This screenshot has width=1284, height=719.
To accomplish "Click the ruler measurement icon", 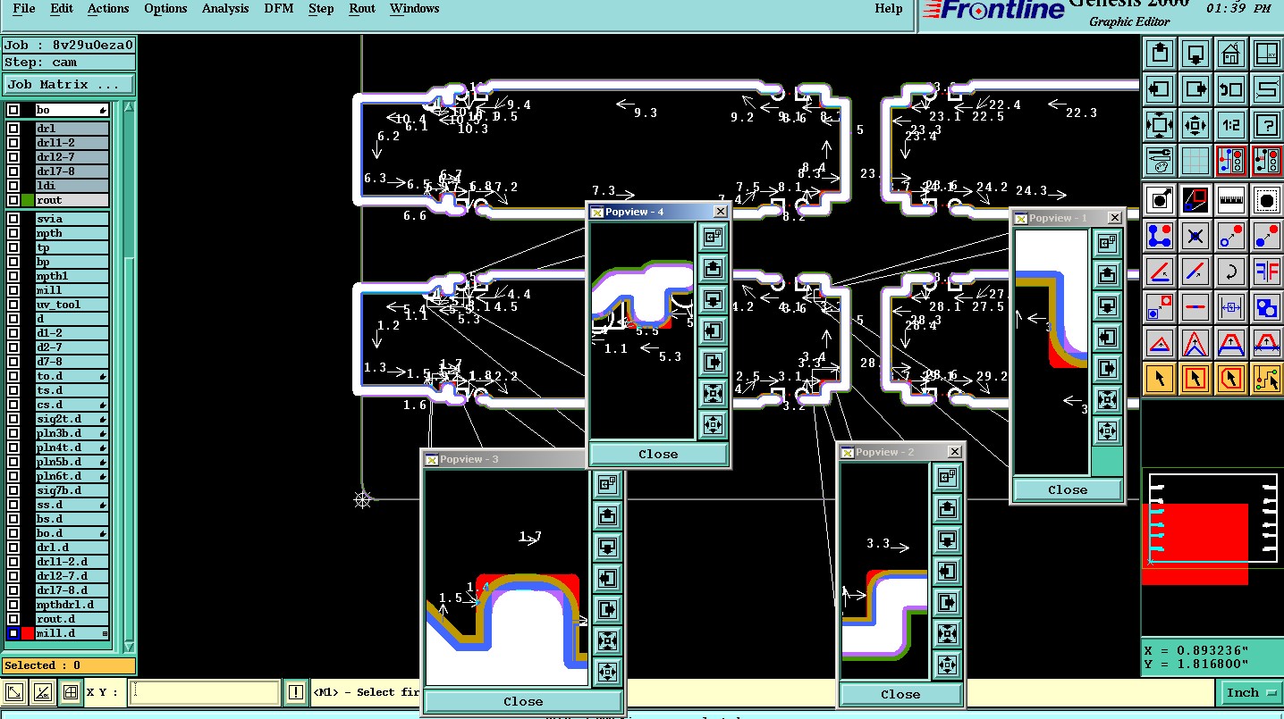I will (x=1231, y=200).
